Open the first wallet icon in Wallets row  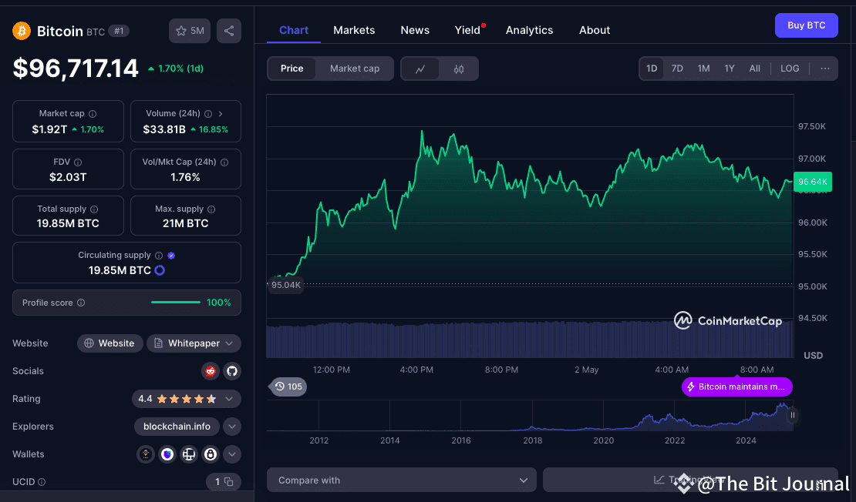click(x=146, y=454)
